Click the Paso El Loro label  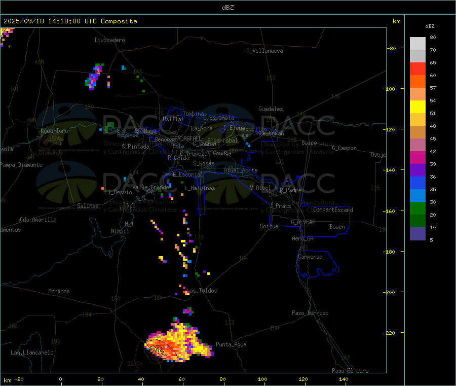[351, 371]
